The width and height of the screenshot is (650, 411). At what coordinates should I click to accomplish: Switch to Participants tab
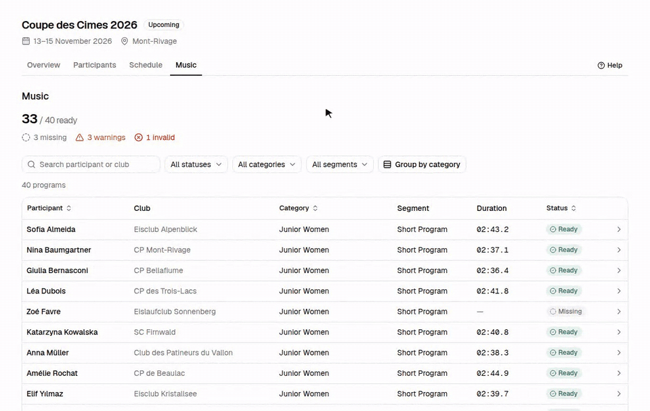(95, 65)
